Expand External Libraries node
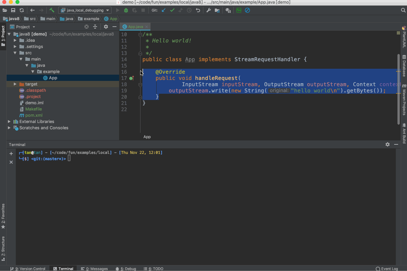 coord(9,122)
